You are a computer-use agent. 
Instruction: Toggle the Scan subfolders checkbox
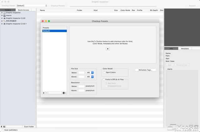3,130
